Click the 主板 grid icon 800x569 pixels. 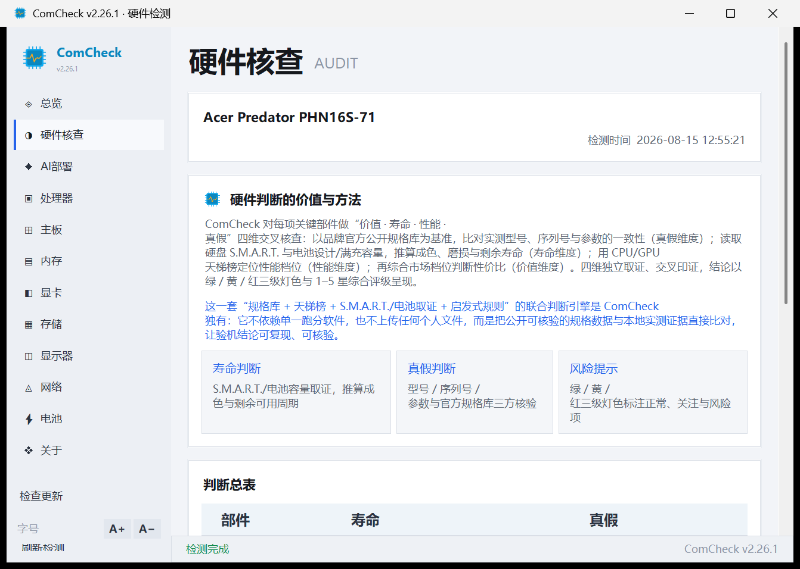point(29,230)
